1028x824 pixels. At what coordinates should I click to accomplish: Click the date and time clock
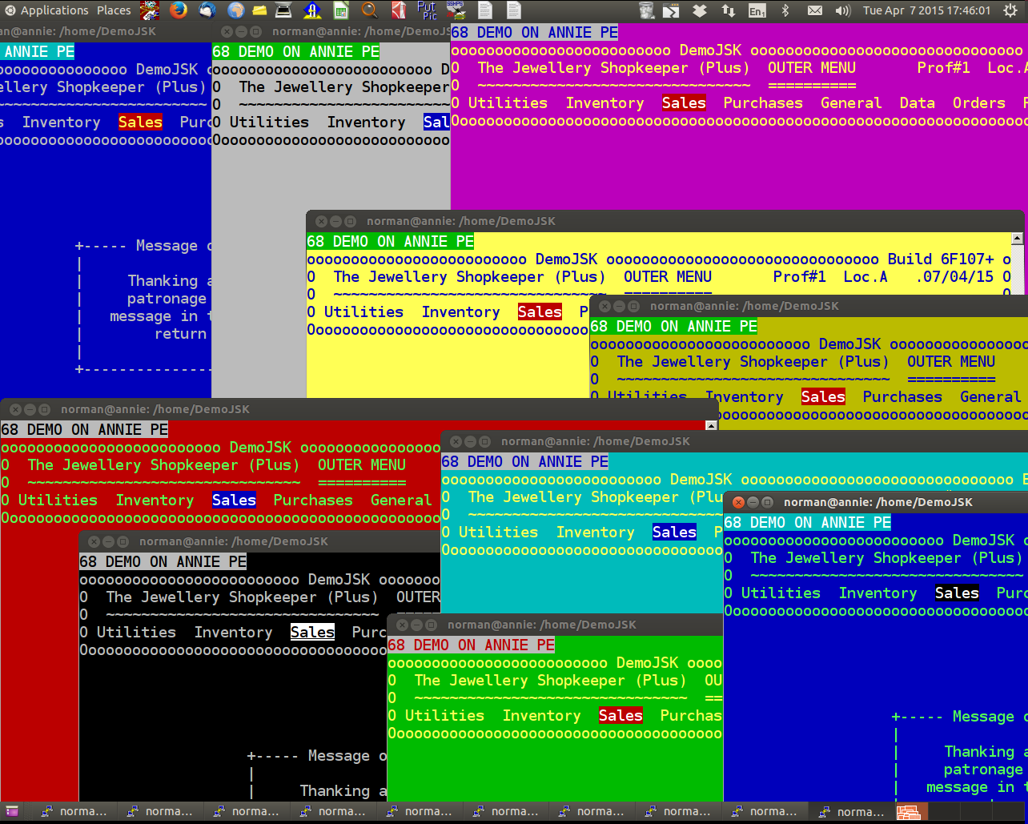pos(927,10)
